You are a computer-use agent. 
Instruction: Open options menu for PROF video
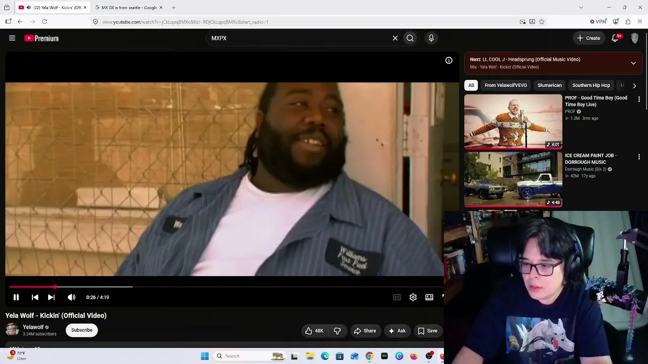click(639, 100)
